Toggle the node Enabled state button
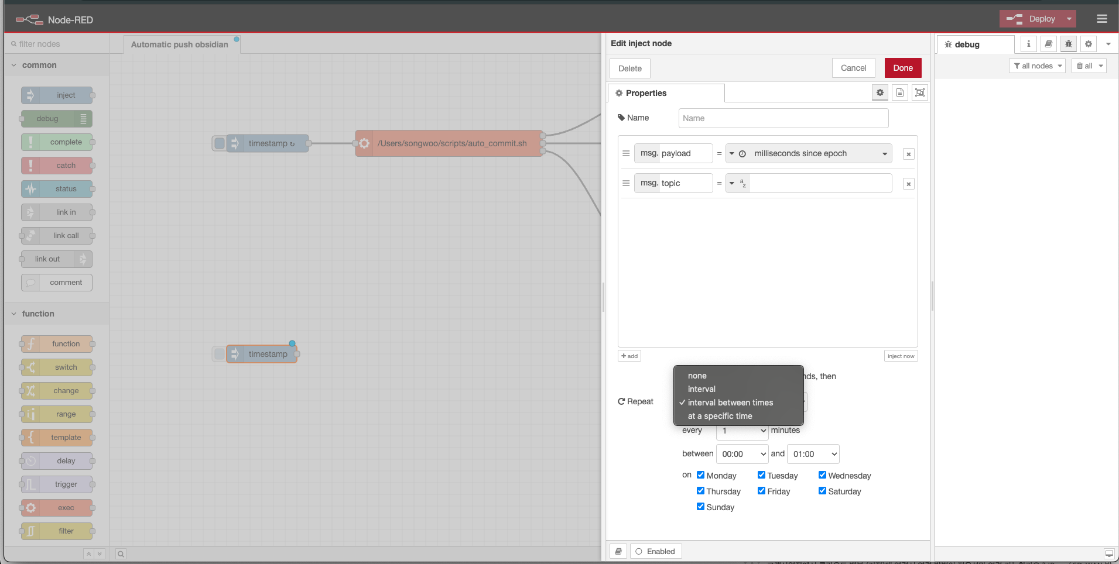Screen dimensions: 1119x564 click(656, 551)
